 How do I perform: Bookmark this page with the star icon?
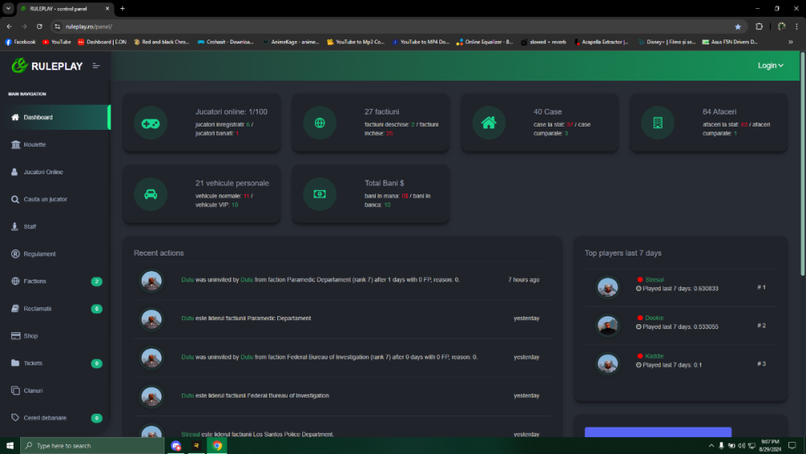(737, 27)
